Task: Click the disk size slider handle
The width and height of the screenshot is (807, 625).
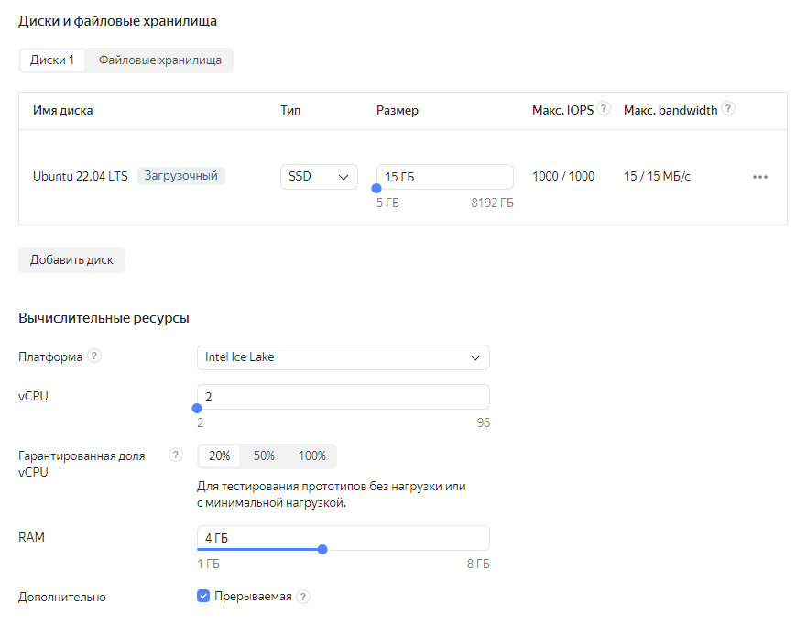Action: (x=376, y=189)
